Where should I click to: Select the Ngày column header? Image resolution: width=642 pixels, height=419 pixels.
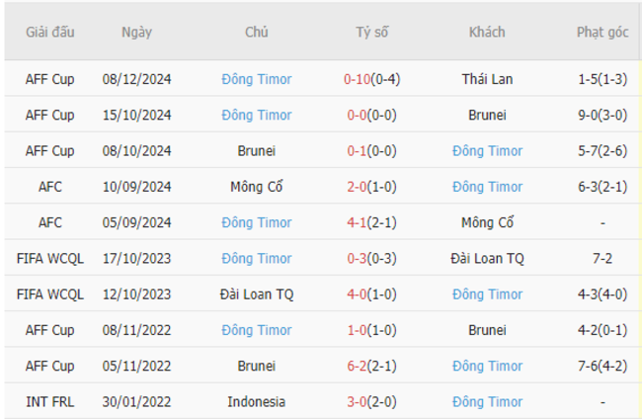pyautogui.click(x=136, y=32)
